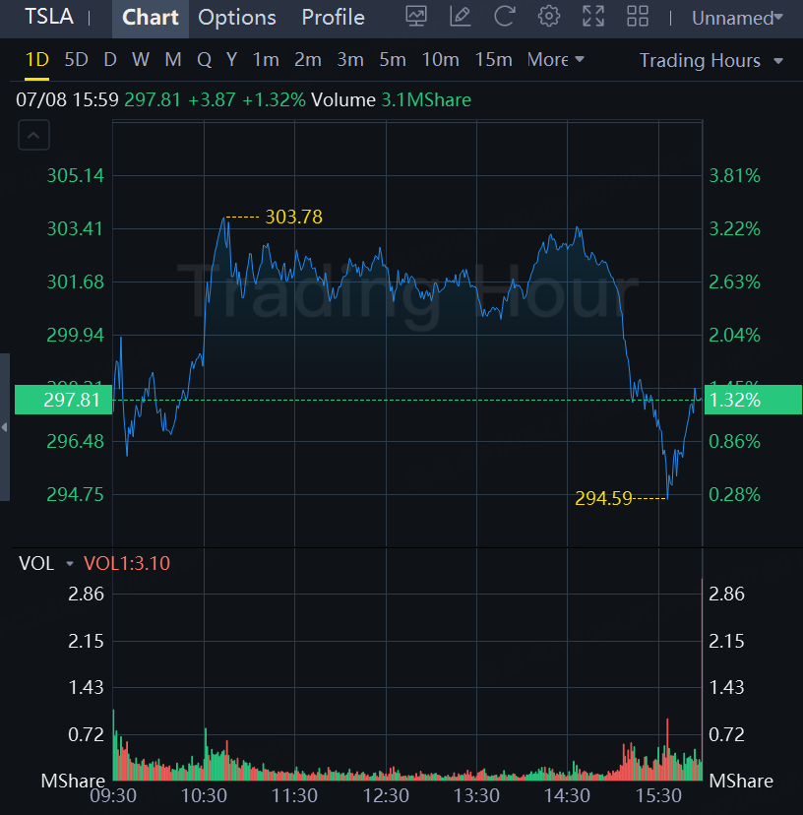Click the current price tag 297.81
This screenshot has height=815, width=803.
pyautogui.click(x=63, y=400)
